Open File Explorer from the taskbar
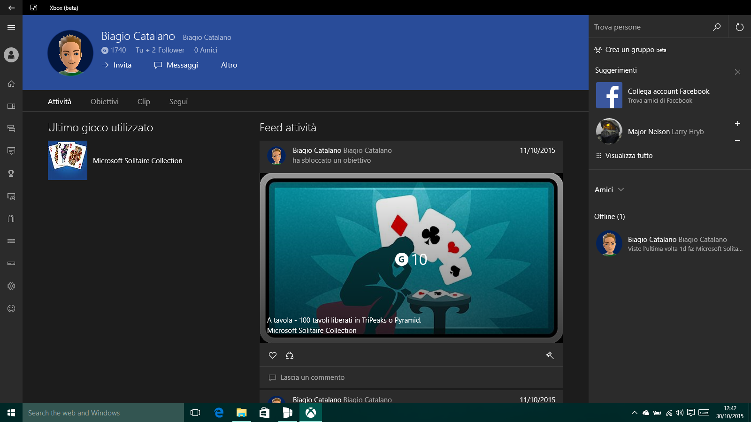Screen dimensions: 751x422 point(242,413)
